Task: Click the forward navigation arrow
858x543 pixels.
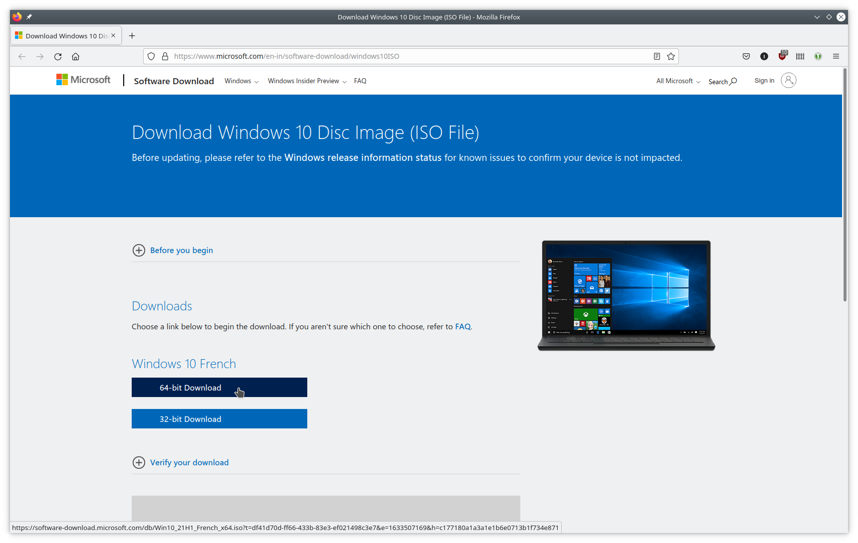Action: (40, 56)
